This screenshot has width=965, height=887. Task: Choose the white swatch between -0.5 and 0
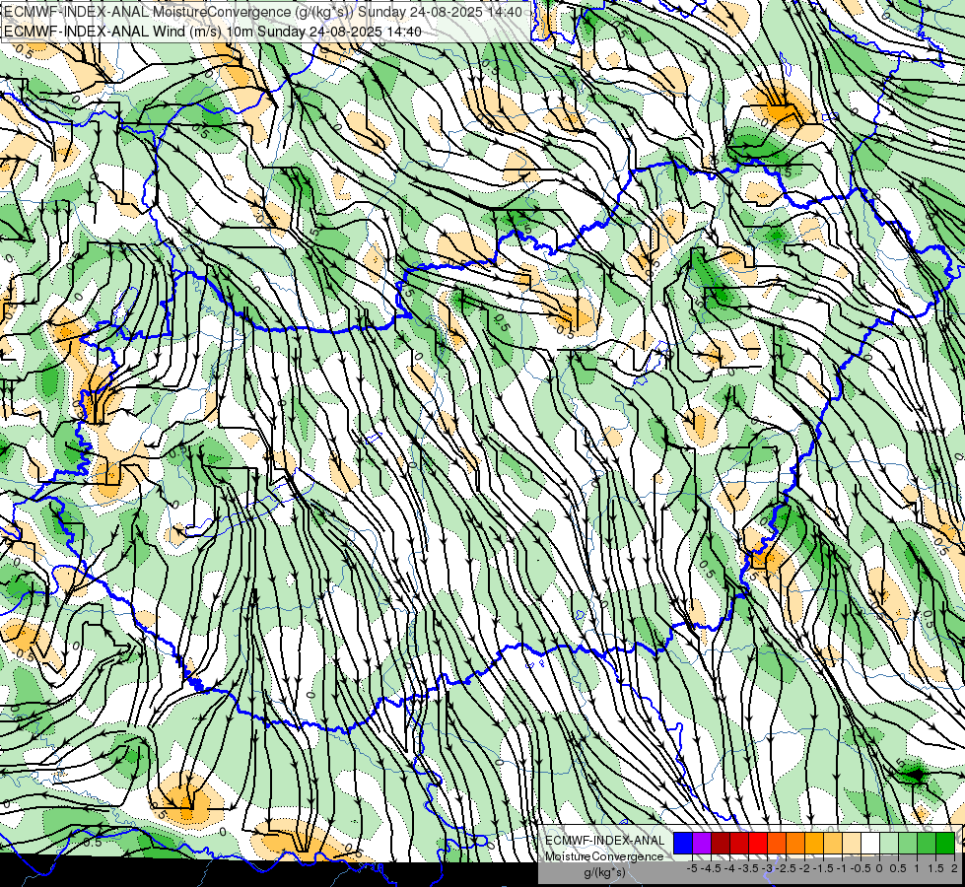click(870, 844)
